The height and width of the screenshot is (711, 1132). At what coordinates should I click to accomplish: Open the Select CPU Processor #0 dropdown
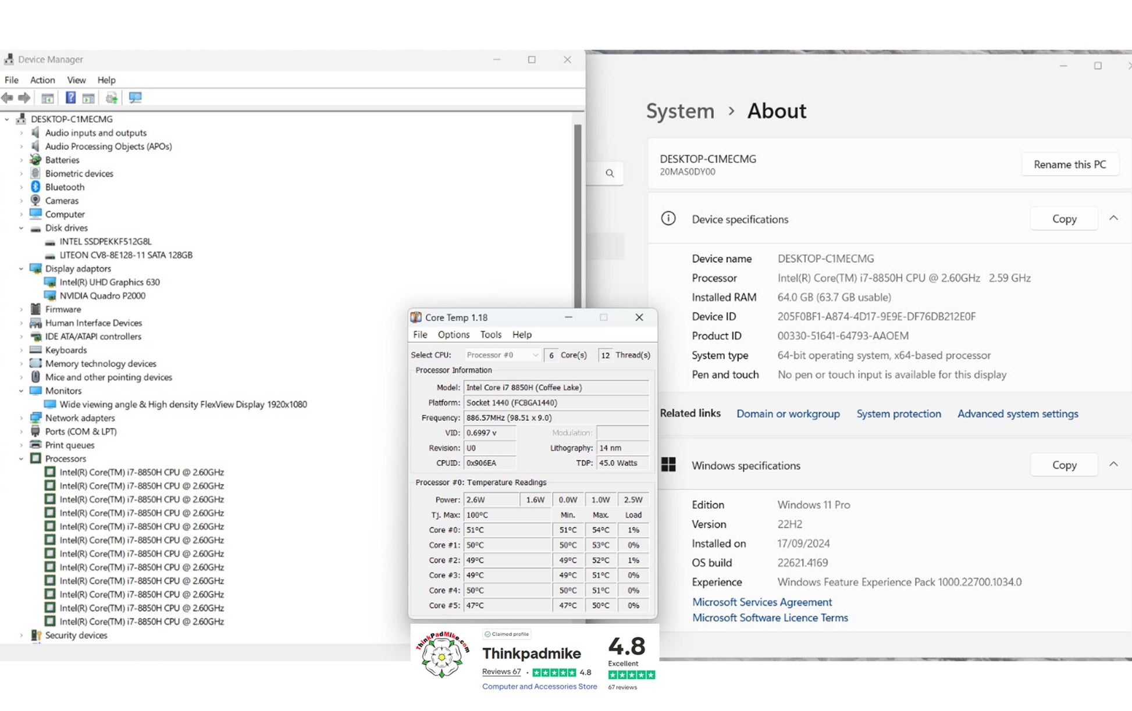point(503,355)
